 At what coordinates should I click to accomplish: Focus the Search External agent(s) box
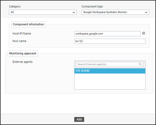(x=107, y=64)
